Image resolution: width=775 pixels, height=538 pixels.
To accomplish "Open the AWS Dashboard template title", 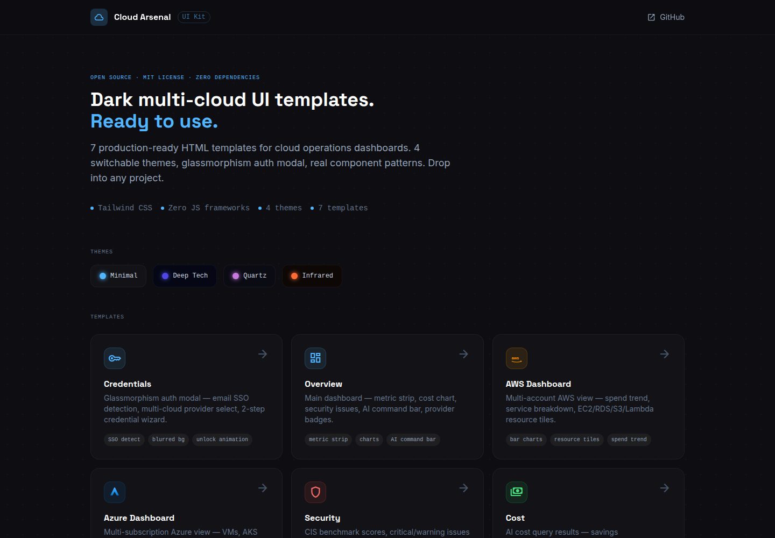I will coord(538,384).
